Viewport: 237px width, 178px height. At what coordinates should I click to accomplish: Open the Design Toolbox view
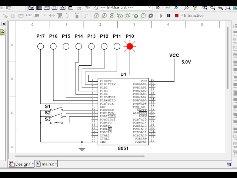coord(31,7)
